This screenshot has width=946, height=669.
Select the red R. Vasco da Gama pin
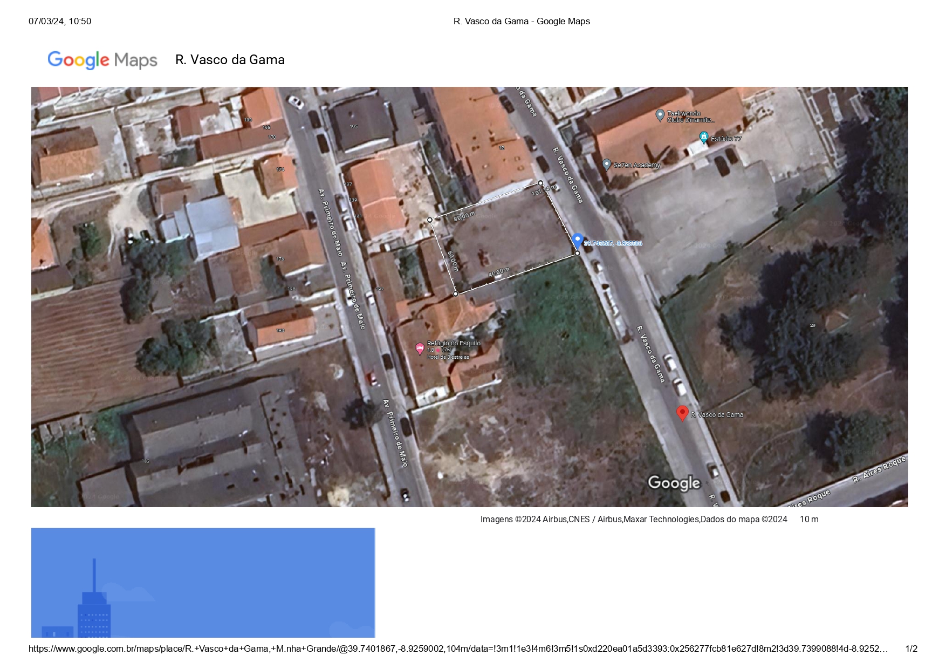682,413
